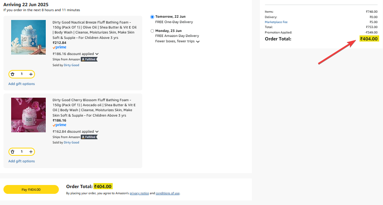Click the ₹212.84 item price

(x=59, y=43)
